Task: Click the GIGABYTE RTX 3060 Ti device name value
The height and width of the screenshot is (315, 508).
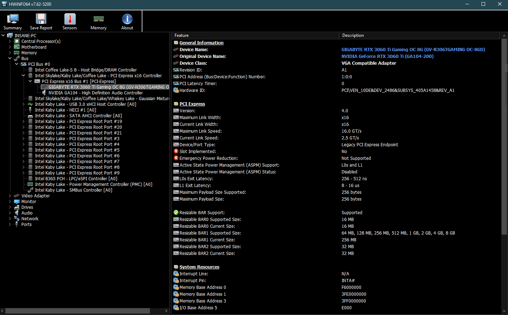Action: (x=413, y=50)
